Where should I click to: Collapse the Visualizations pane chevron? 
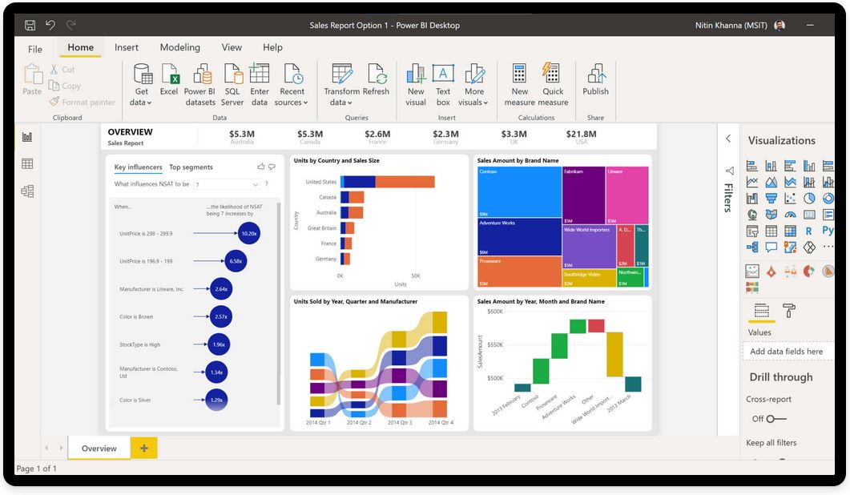pos(728,139)
